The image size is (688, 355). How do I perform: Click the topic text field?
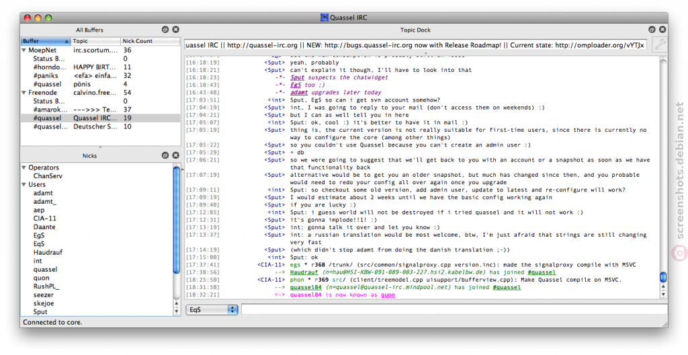click(x=415, y=45)
